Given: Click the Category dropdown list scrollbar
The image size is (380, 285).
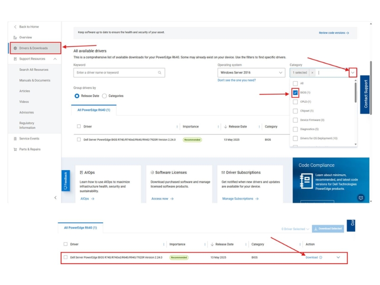Looking at the screenshot, I should pos(355,93).
